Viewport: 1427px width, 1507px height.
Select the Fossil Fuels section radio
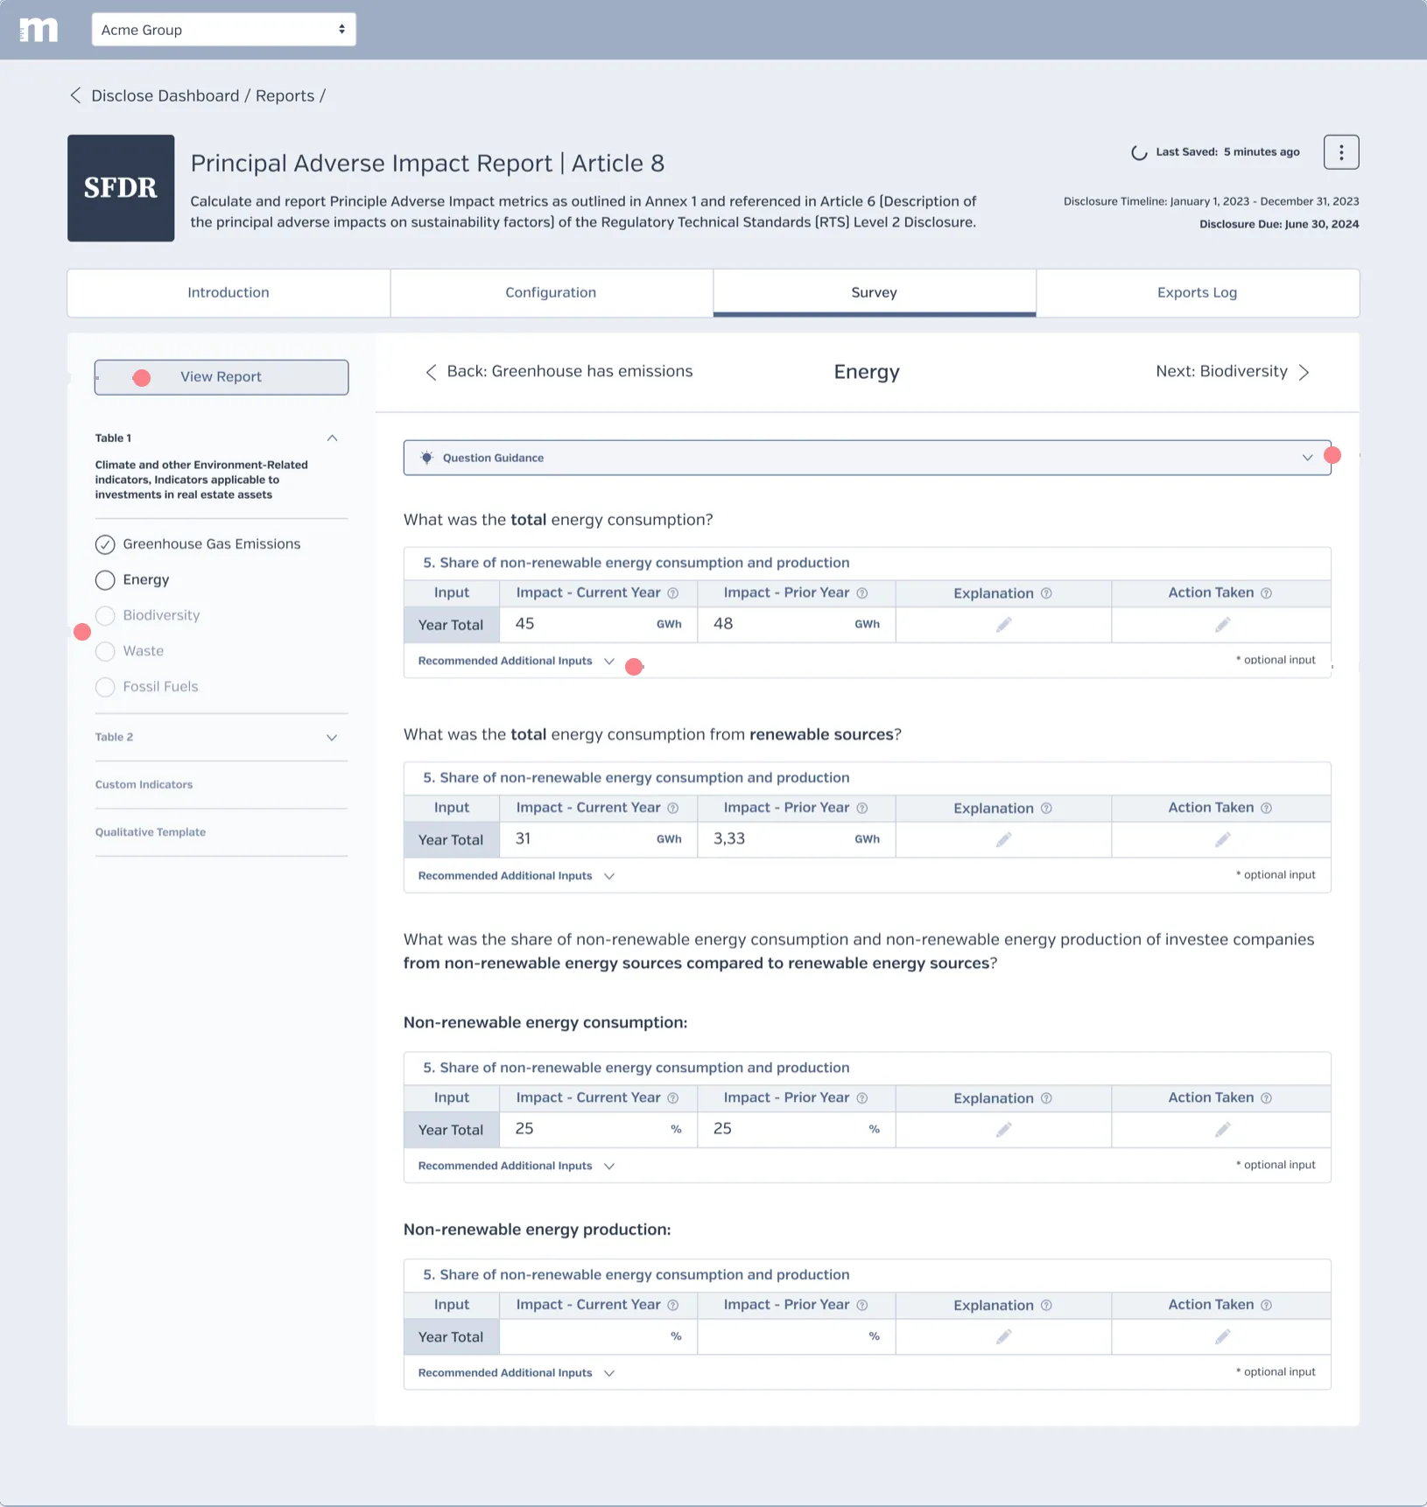[105, 687]
